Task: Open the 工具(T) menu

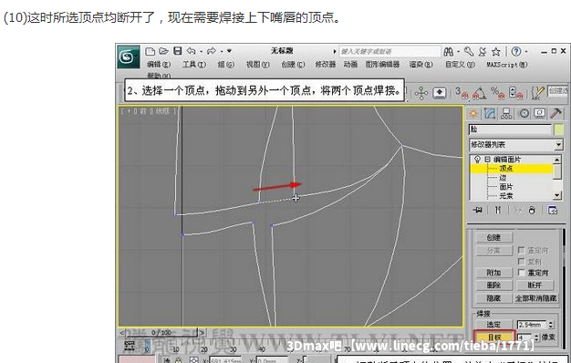Action: click(x=194, y=65)
